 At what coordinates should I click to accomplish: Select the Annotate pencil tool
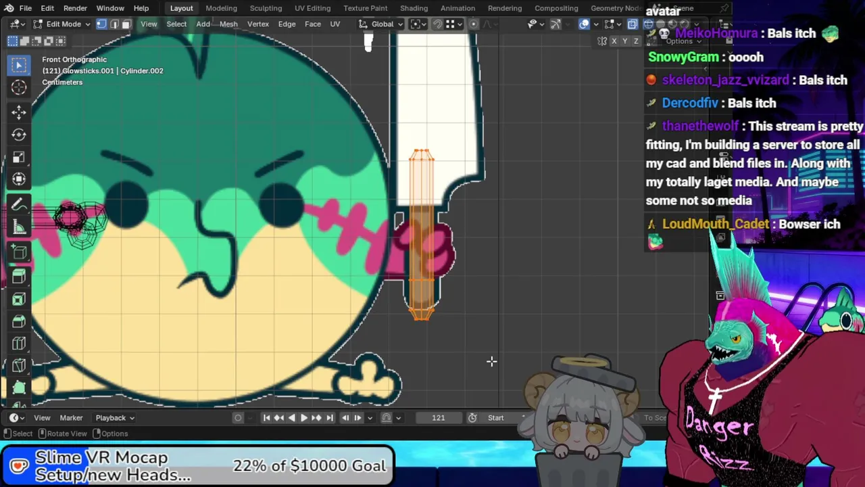(x=19, y=204)
